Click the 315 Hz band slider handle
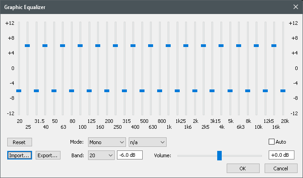The image size is (303, 178). 125,91
